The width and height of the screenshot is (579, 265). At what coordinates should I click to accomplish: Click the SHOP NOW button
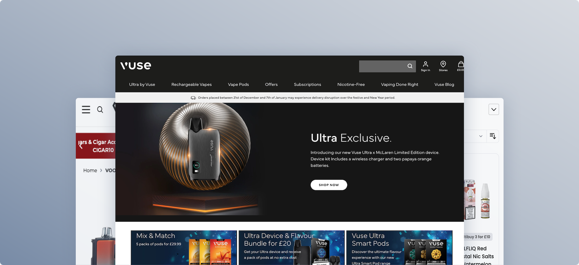pos(329,185)
